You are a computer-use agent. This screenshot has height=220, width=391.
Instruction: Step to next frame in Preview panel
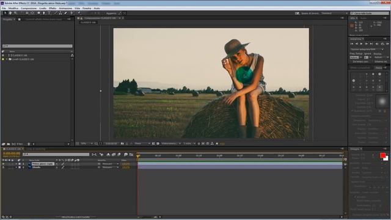tap(367, 43)
